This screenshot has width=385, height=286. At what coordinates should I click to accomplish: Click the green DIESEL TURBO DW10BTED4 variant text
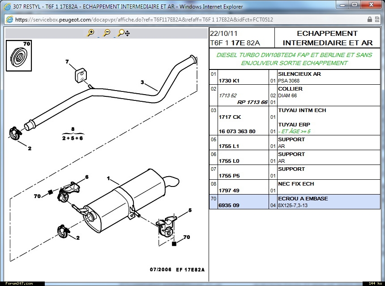294,59
